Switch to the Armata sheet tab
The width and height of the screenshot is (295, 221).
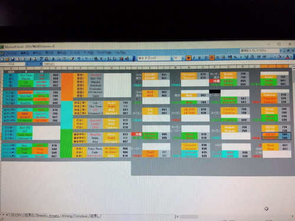[54, 216]
